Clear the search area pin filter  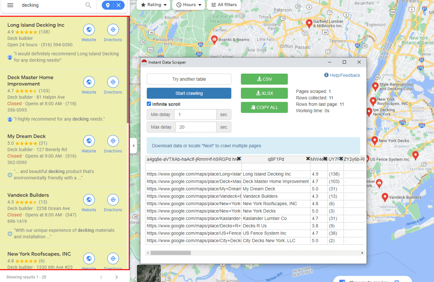118,5
